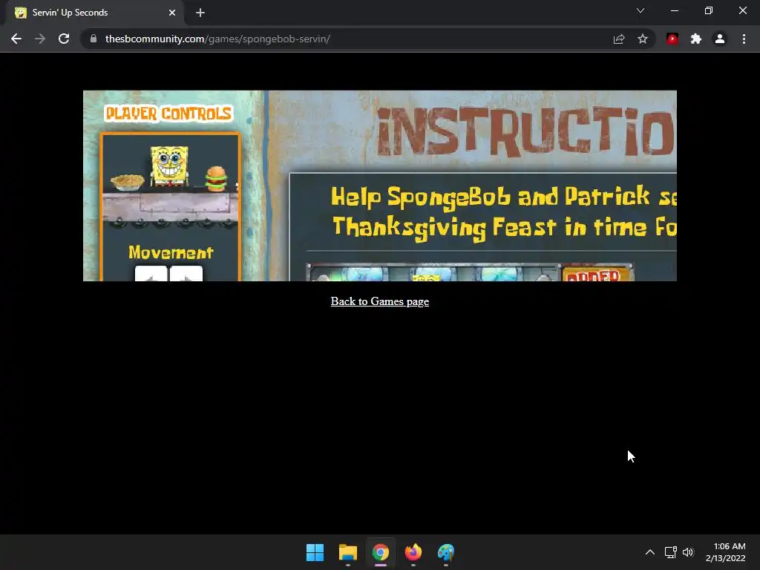Click SpongeBob character in controls panel
Screen dimensions: 760x570
169,166
